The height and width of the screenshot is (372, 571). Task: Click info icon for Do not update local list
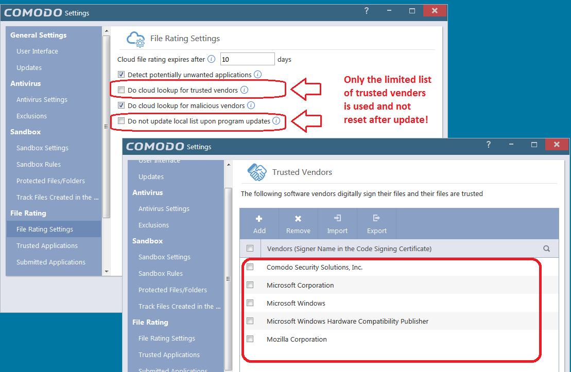pyautogui.click(x=276, y=121)
